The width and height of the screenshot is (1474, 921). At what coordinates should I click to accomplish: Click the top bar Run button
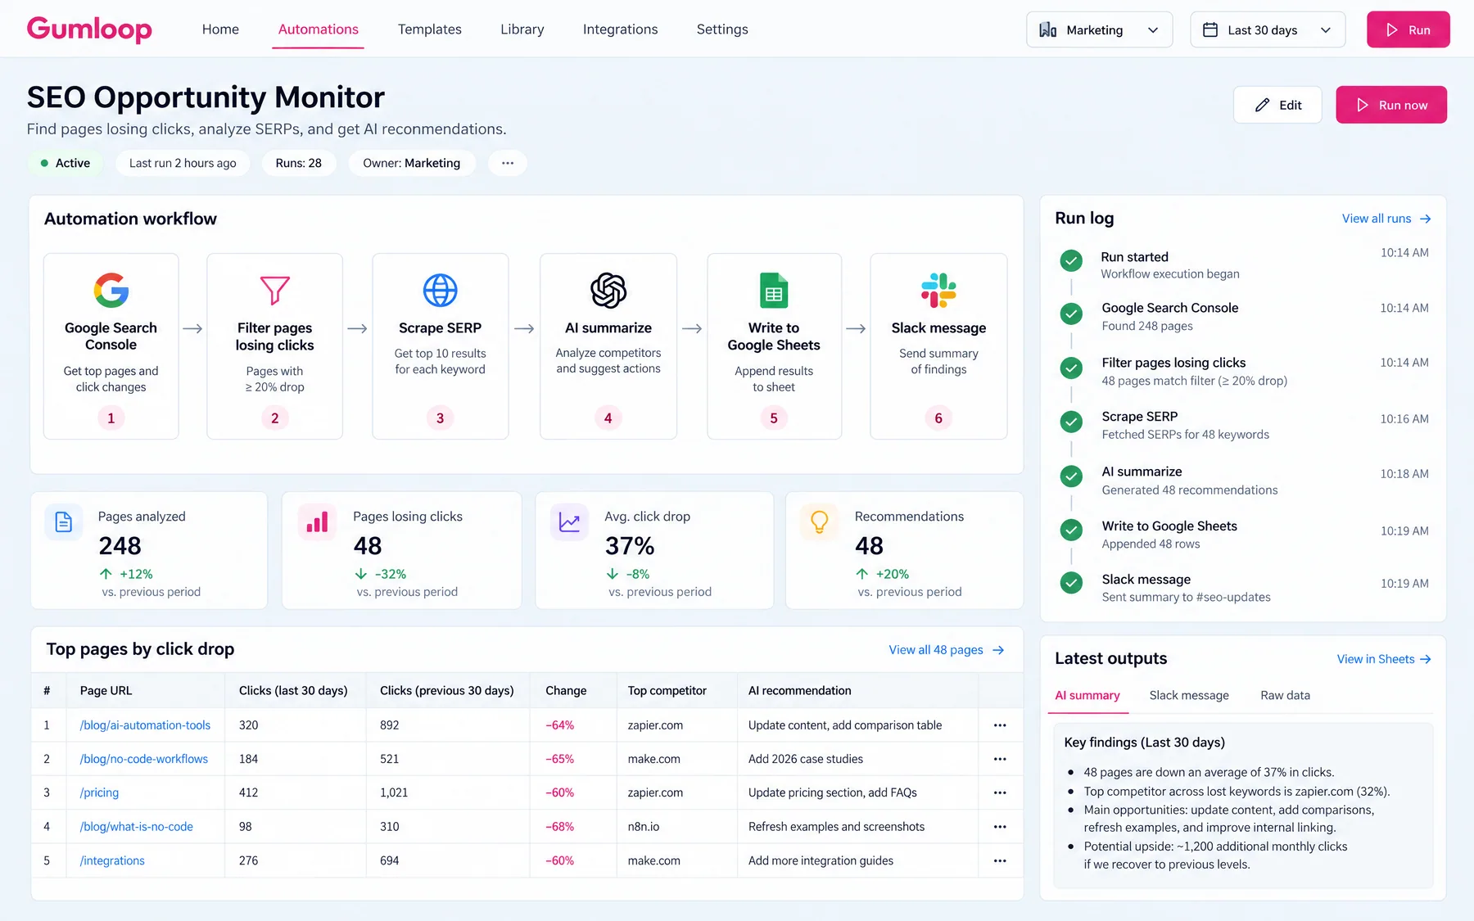pyautogui.click(x=1408, y=29)
